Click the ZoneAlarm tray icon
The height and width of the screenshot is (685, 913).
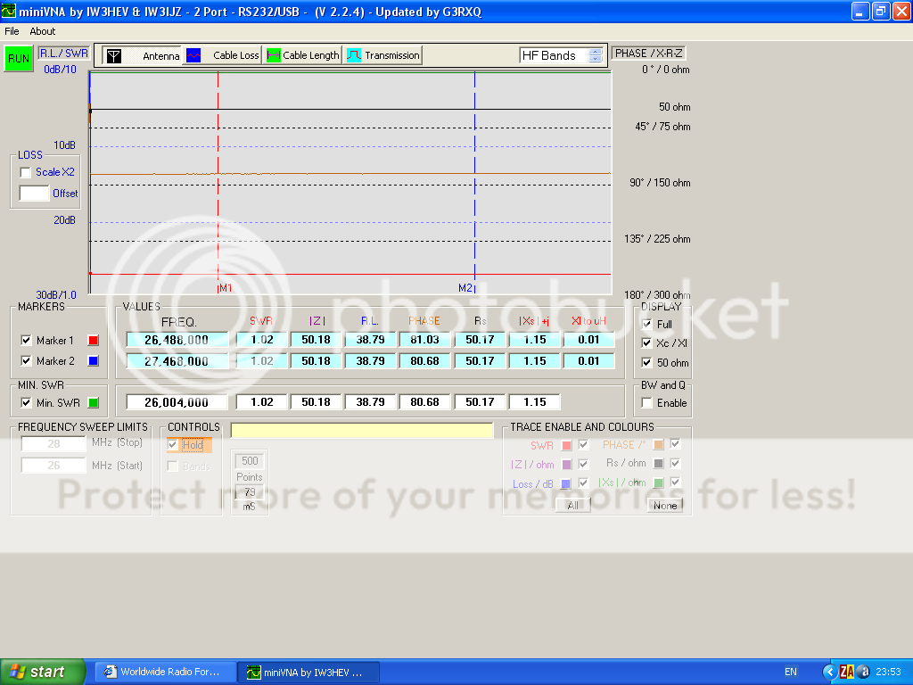click(847, 672)
